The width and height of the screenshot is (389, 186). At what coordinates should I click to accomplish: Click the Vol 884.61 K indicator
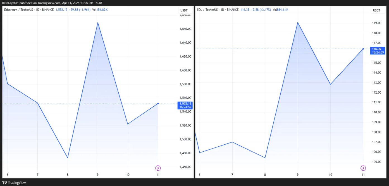click(280, 10)
